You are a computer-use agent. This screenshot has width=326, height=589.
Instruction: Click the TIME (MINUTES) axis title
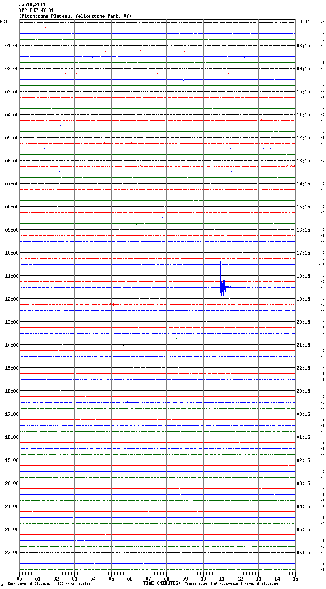point(162,583)
